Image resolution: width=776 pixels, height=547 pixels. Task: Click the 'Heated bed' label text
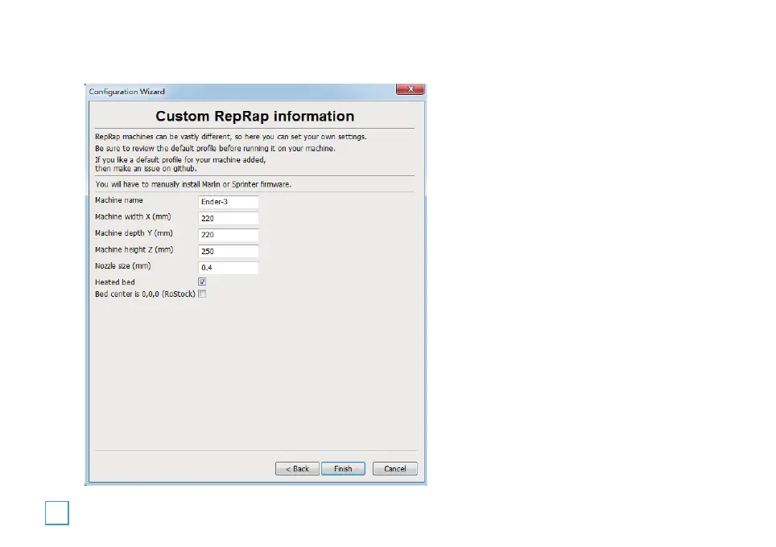pyautogui.click(x=115, y=282)
